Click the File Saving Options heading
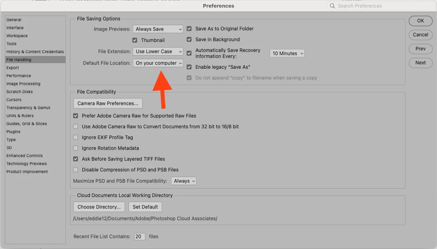The height and width of the screenshot is (249, 437). coord(99,19)
